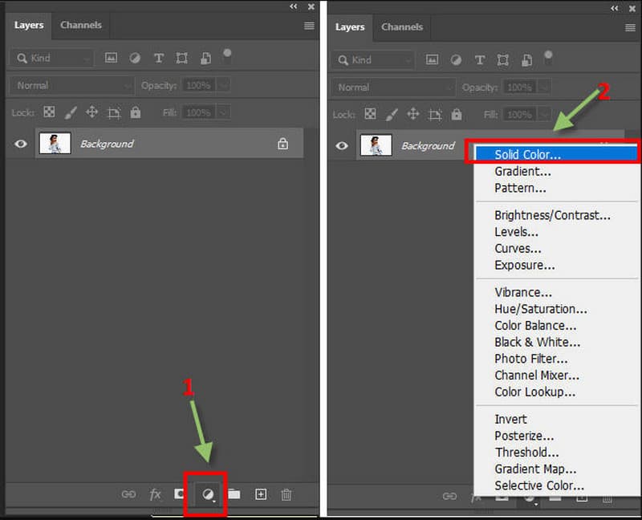Click the new layer plus icon, left panel
642x520 pixels.
click(260, 494)
